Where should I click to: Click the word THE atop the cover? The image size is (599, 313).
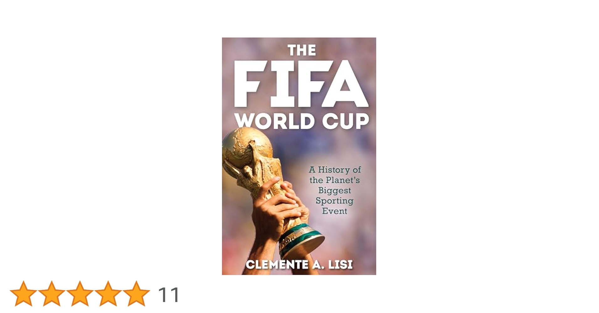(x=302, y=50)
